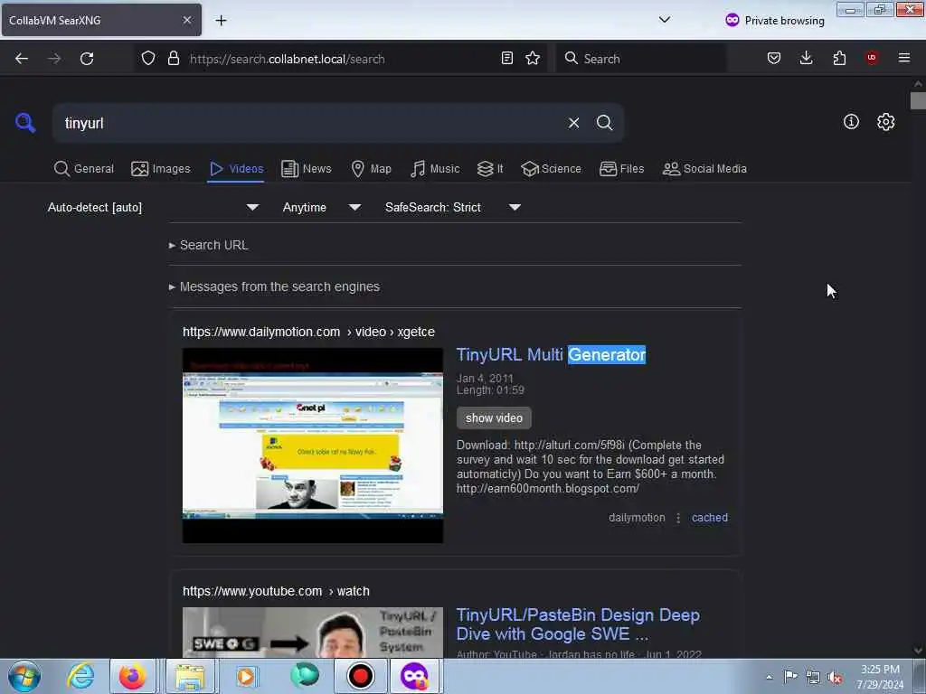The image size is (926, 694).
Task: Switch to News search category
Action: pos(307,169)
